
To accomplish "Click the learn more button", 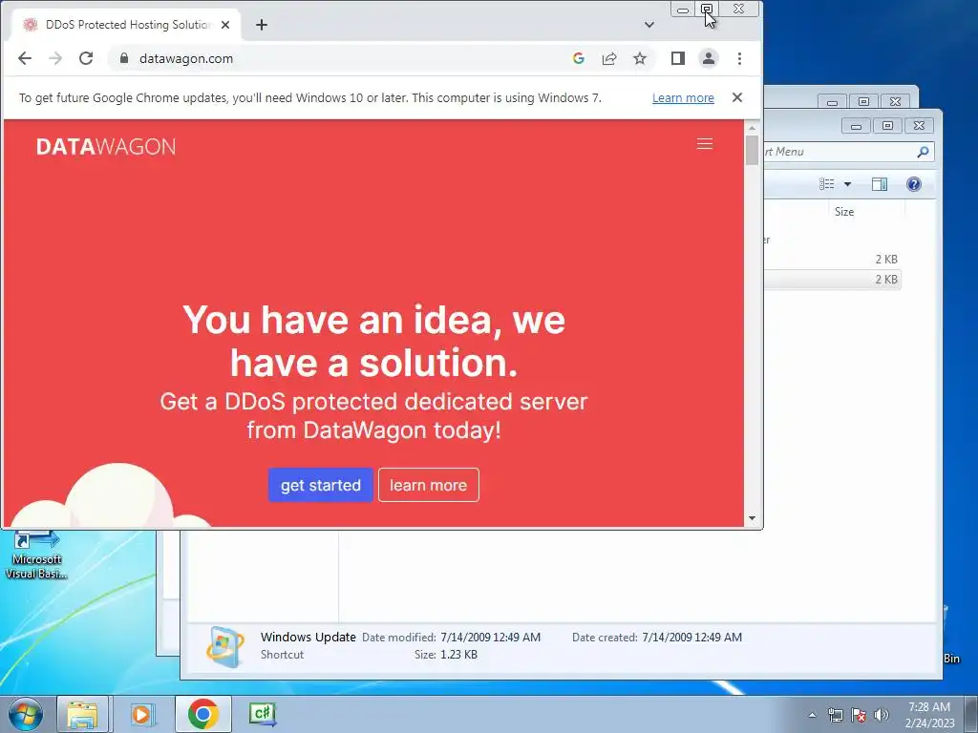I will pyautogui.click(x=429, y=485).
